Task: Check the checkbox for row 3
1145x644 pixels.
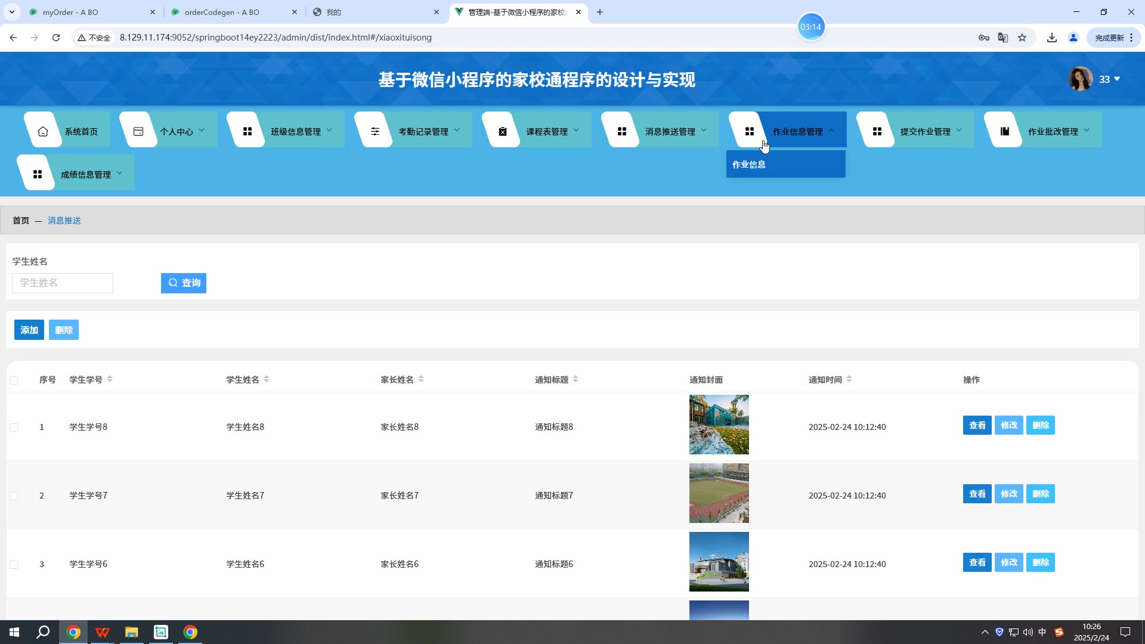Action: coord(14,565)
